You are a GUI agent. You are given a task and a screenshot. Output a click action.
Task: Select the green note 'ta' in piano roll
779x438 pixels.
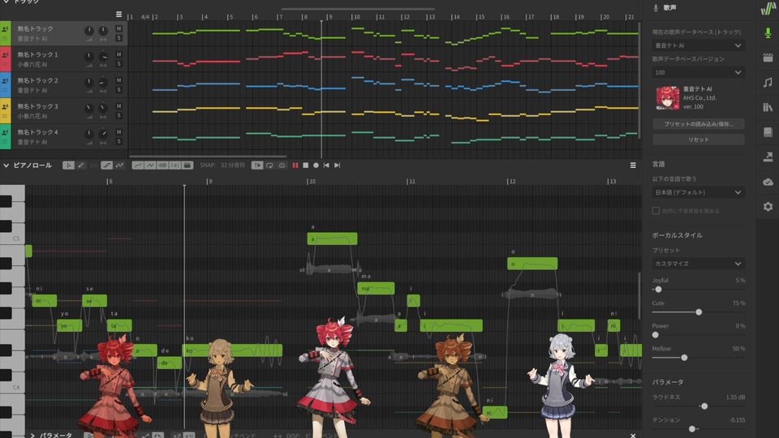[120, 326]
